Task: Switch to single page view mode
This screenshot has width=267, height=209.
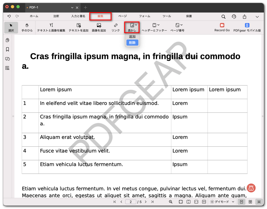Action: pyautogui.click(x=242, y=202)
